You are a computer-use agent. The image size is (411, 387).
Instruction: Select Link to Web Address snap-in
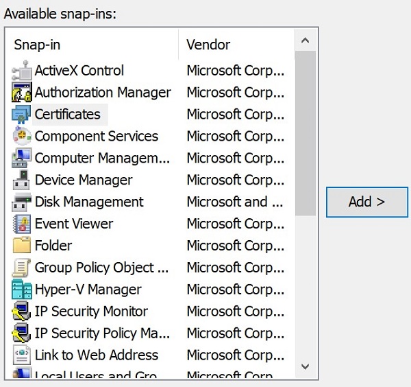(97, 355)
